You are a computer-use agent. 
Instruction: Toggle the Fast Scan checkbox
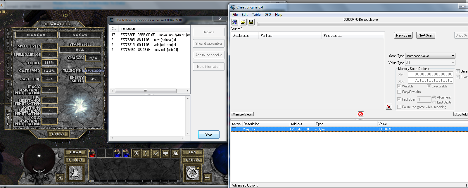point(399,99)
